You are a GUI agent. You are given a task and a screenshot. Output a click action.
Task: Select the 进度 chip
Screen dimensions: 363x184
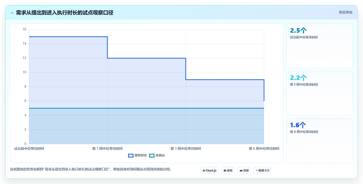click(244, 170)
